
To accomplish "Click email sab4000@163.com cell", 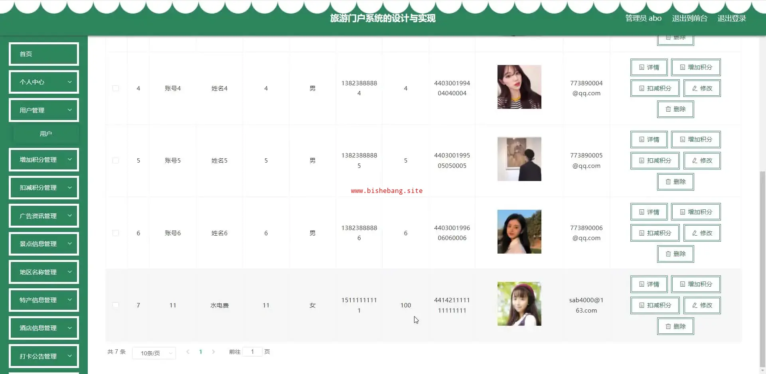I will pos(586,305).
